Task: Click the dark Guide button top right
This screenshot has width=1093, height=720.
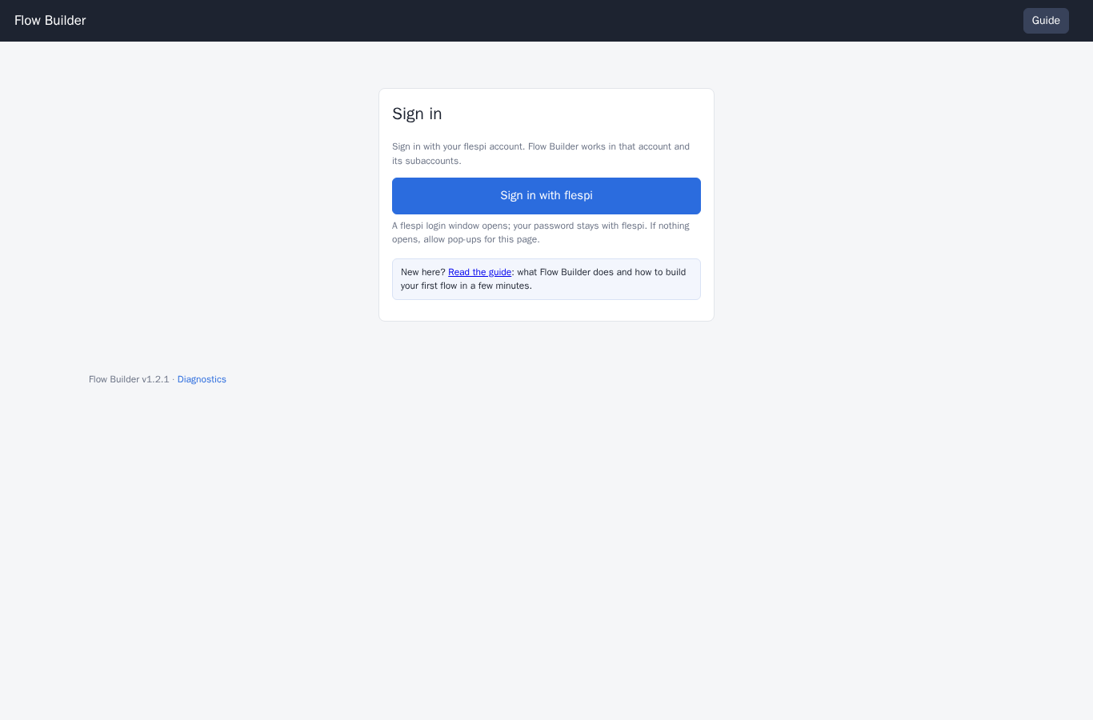Action: tap(1046, 21)
